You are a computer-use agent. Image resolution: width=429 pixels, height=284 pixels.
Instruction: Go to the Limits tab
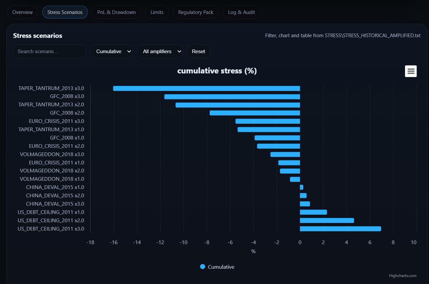pos(157,12)
